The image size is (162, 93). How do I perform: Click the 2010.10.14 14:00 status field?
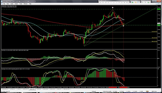[x=107, y=91]
